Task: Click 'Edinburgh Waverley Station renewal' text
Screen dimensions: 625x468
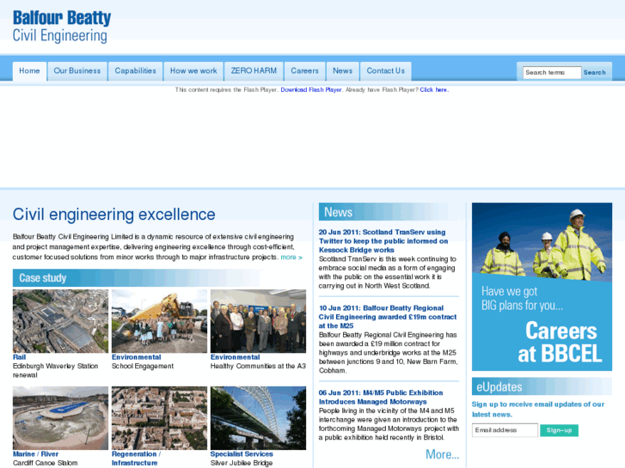Action: coord(55,370)
